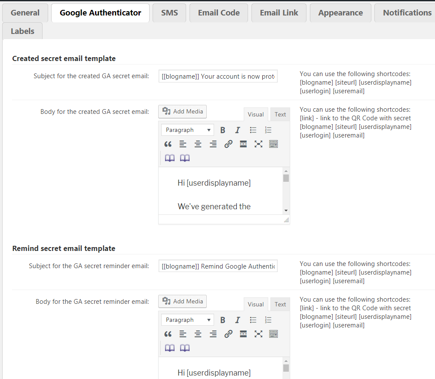Insert a bulleted list in the reminder email editor

point(253,320)
